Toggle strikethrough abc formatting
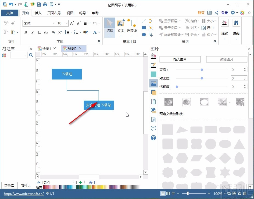Viewport: 254px width, 199px height. pyautogui.click(x=46, y=32)
